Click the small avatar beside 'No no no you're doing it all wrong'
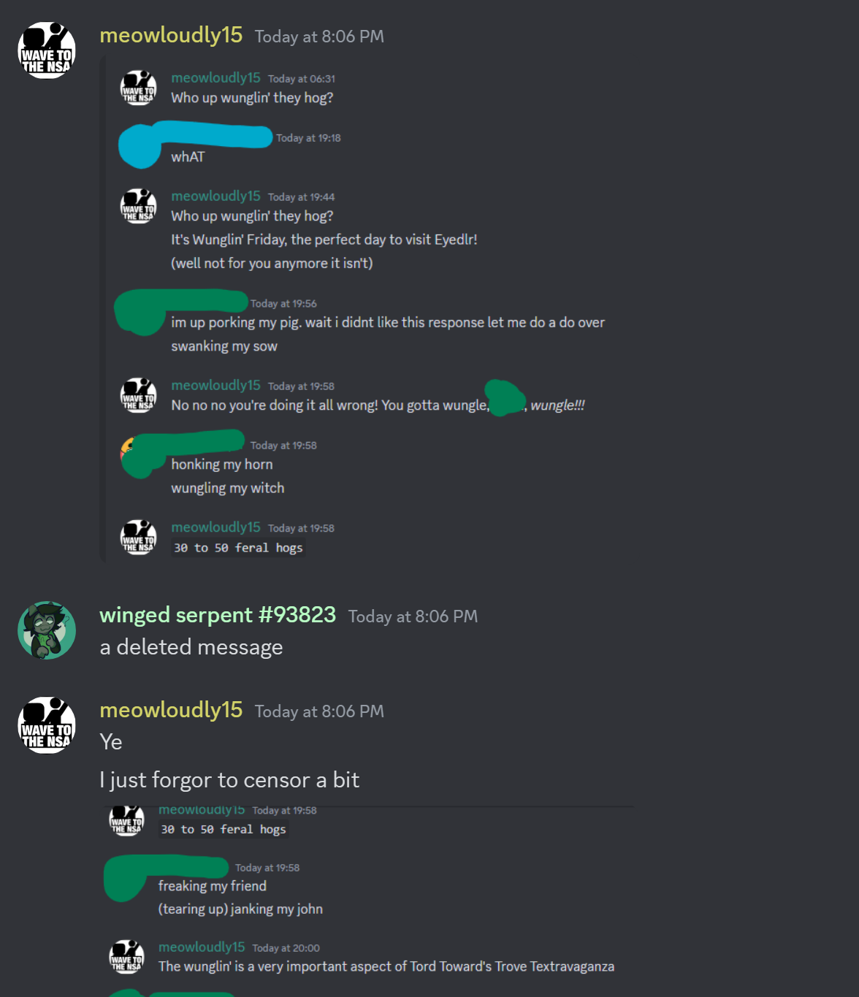This screenshot has height=997, width=859. 138,395
